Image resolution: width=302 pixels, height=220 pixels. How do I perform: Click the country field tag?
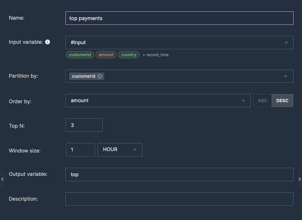(129, 55)
